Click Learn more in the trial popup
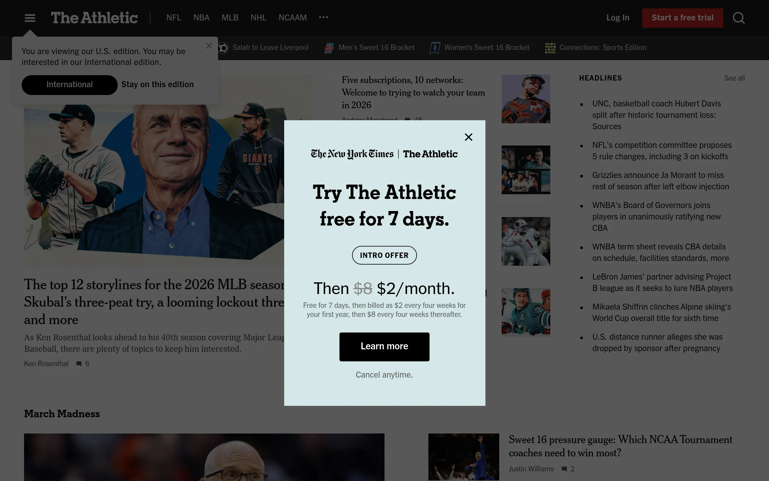Image resolution: width=769 pixels, height=481 pixels. pyautogui.click(x=384, y=346)
